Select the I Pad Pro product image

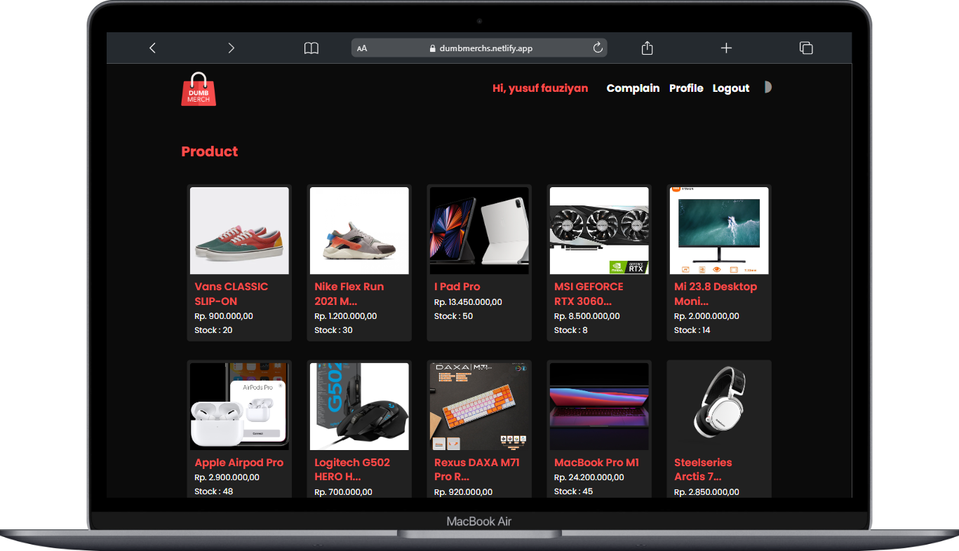pos(479,231)
